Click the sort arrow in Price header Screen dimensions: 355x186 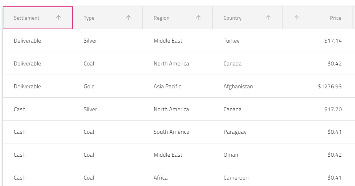point(297,18)
